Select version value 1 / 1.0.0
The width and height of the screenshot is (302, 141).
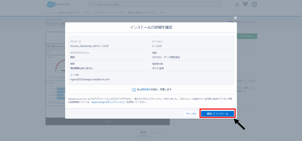pos(157,46)
